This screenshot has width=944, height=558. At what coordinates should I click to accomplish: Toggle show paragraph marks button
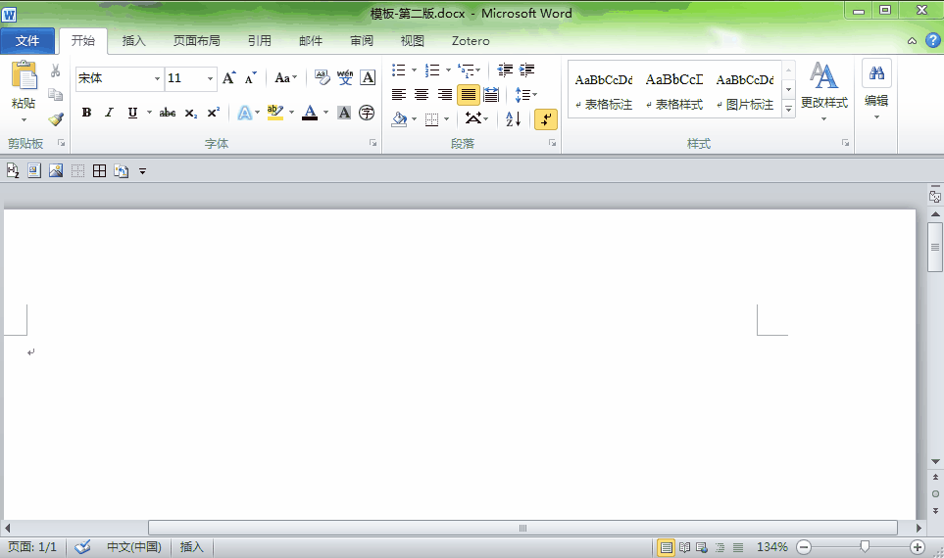click(x=545, y=119)
